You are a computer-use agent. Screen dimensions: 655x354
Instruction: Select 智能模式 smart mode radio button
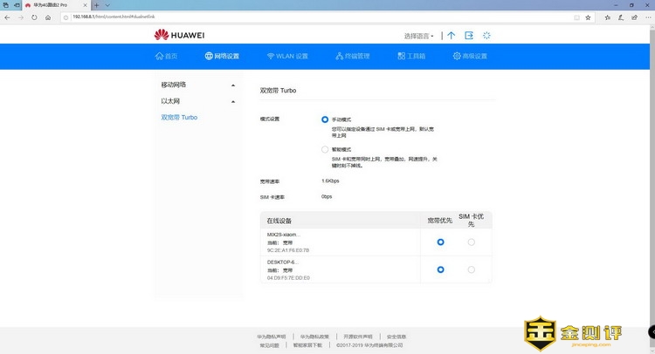[x=325, y=149]
